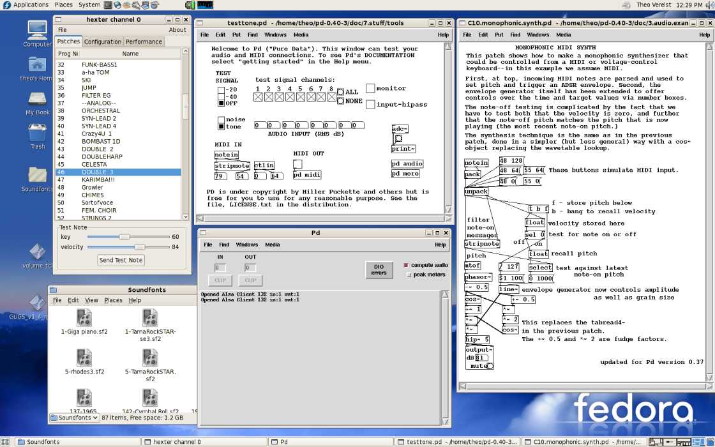The image size is (715, 447).
Task: Select the 1-Giga piano.sf2 file icon
Action: tap(84, 317)
